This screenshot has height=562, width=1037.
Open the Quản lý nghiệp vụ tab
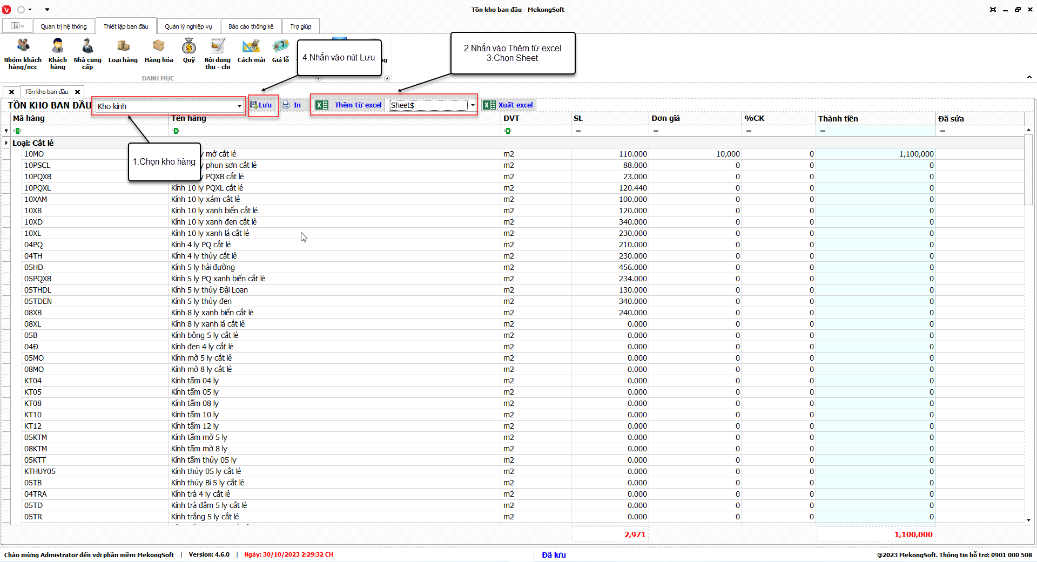188,26
